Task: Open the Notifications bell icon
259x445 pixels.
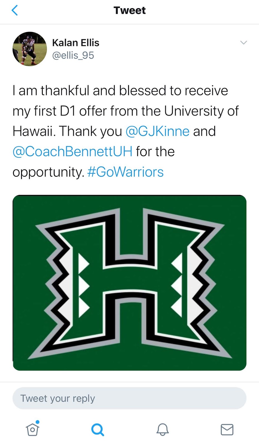Action: coord(162,429)
